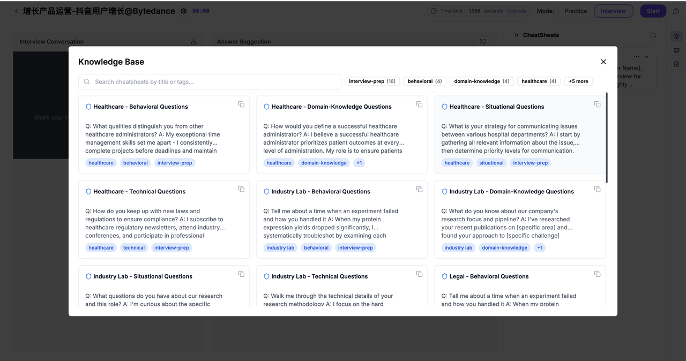Copy the Industry Lab - Domain-Knowledge Questions cheatsheet

tap(597, 189)
